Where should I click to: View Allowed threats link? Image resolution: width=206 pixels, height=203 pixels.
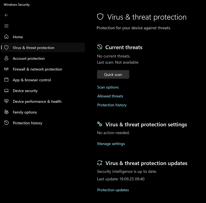(110, 96)
